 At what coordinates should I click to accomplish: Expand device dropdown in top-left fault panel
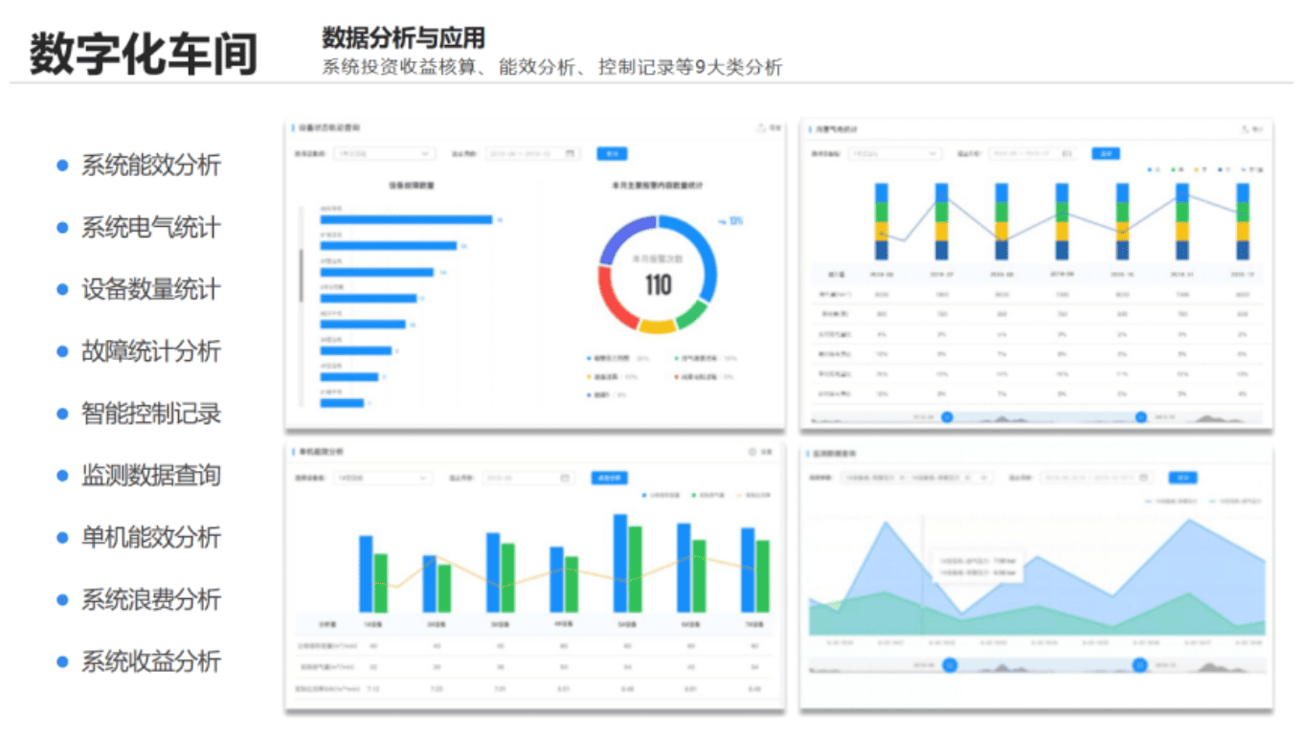point(424,153)
